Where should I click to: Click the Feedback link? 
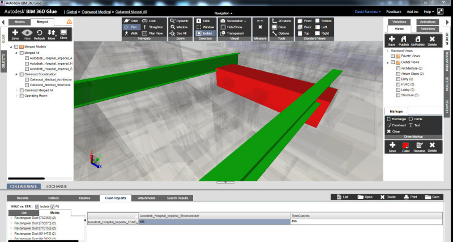click(394, 12)
